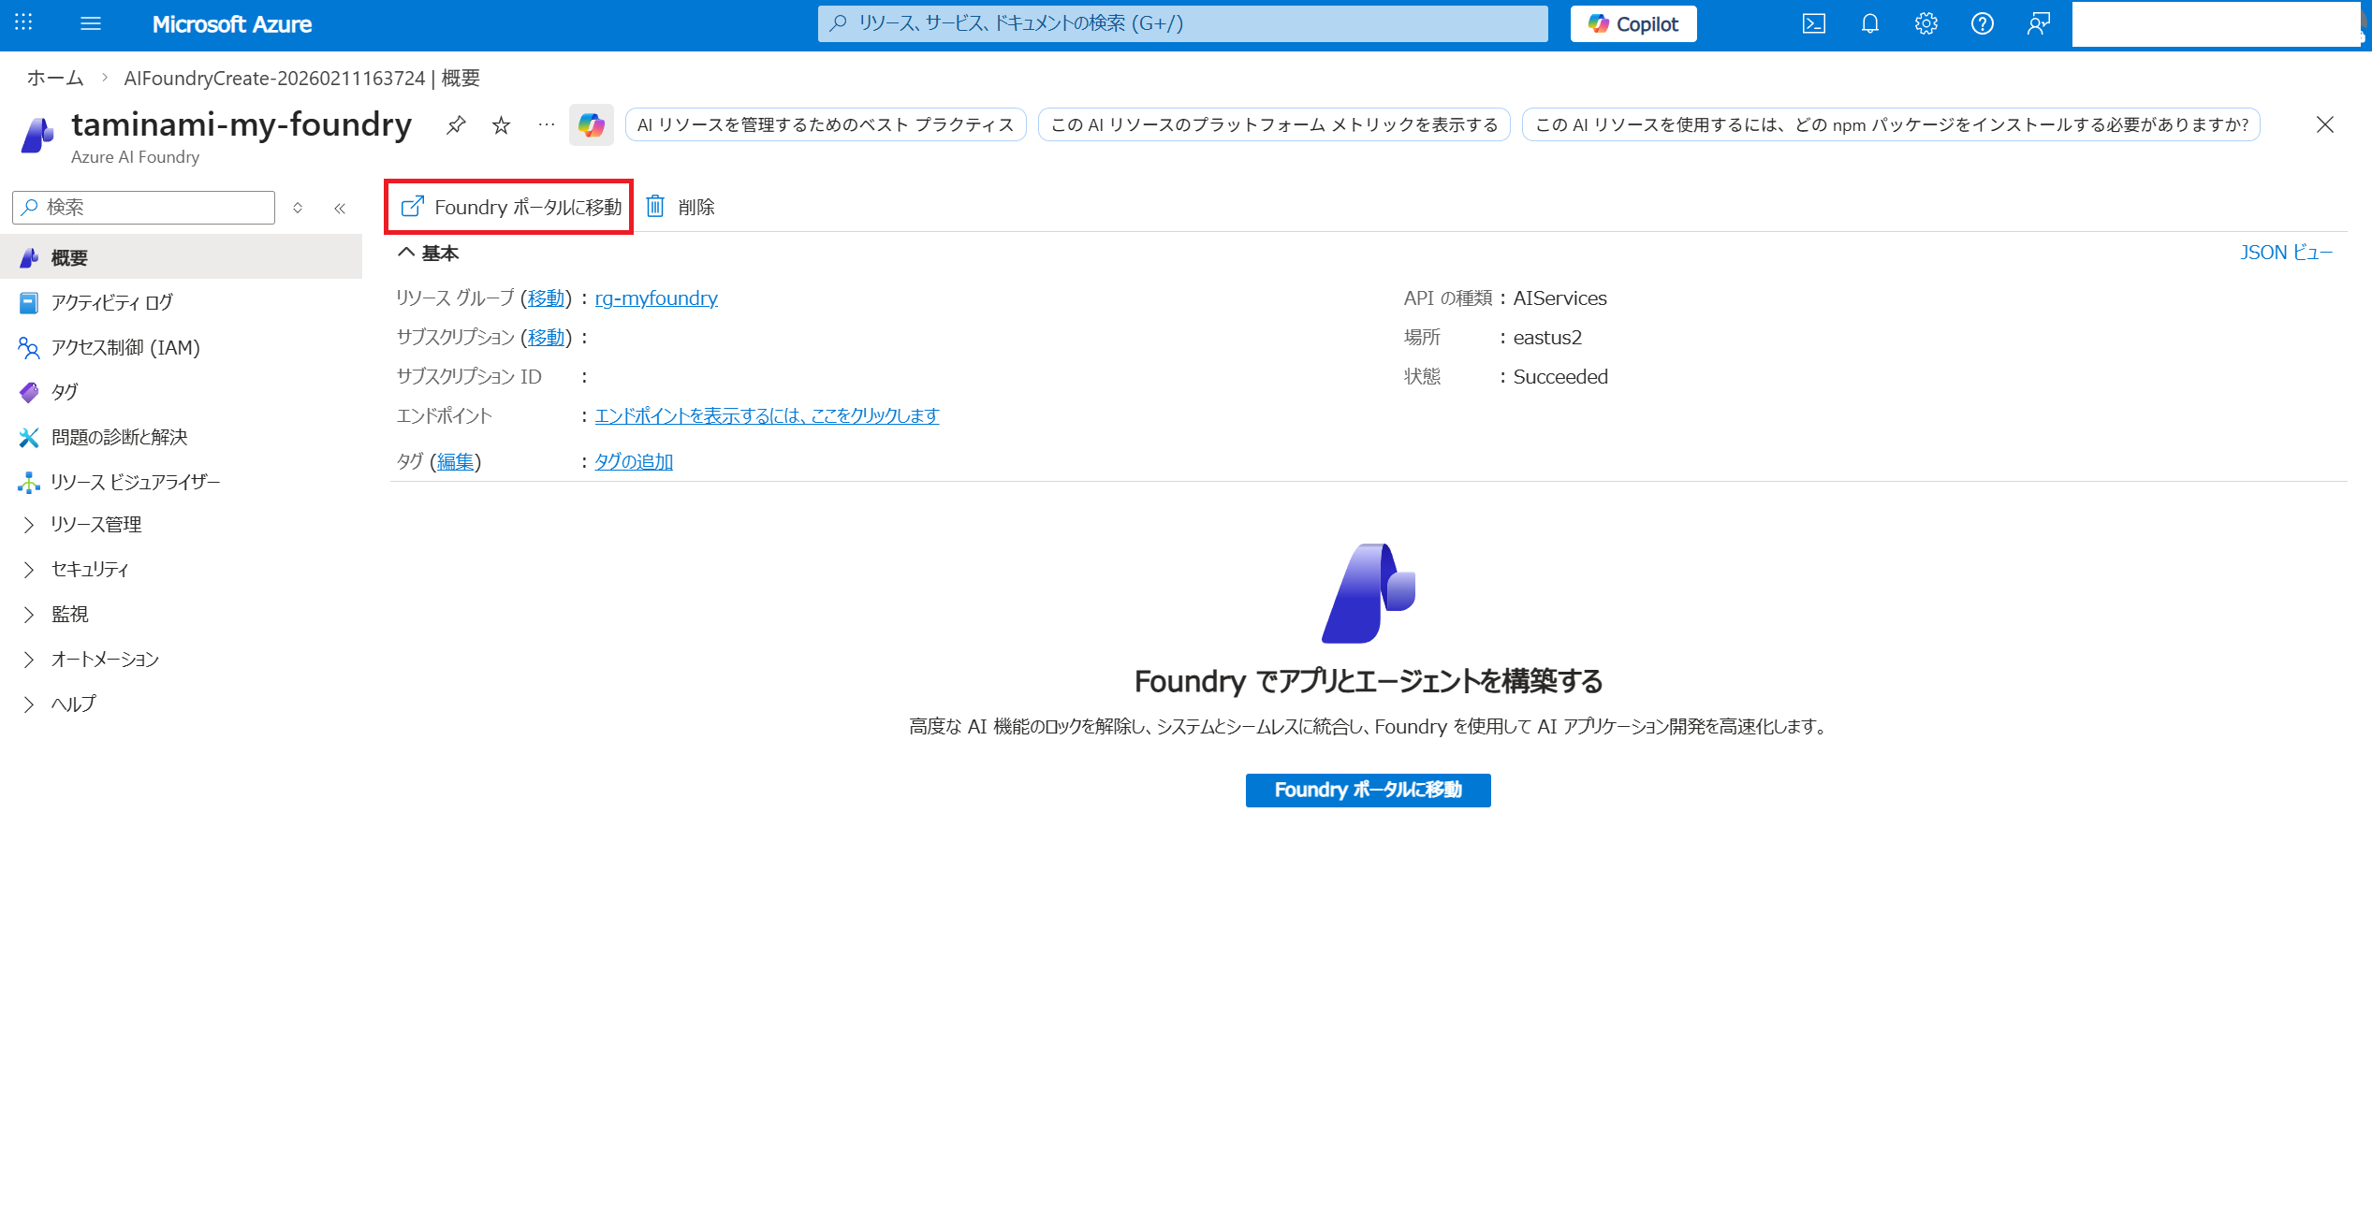Click the help question mark icon
The height and width of the screenshot is (1205, 2372).
pos(1982,24)
